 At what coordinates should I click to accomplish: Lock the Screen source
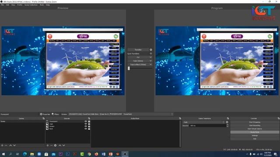(x=89, y=126)
